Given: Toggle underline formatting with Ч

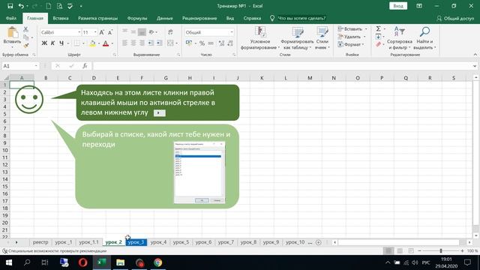Looking at the screenshot, I should tap(61, 43).
